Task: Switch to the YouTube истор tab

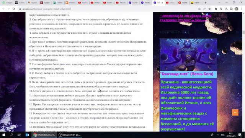Action: 95,3
